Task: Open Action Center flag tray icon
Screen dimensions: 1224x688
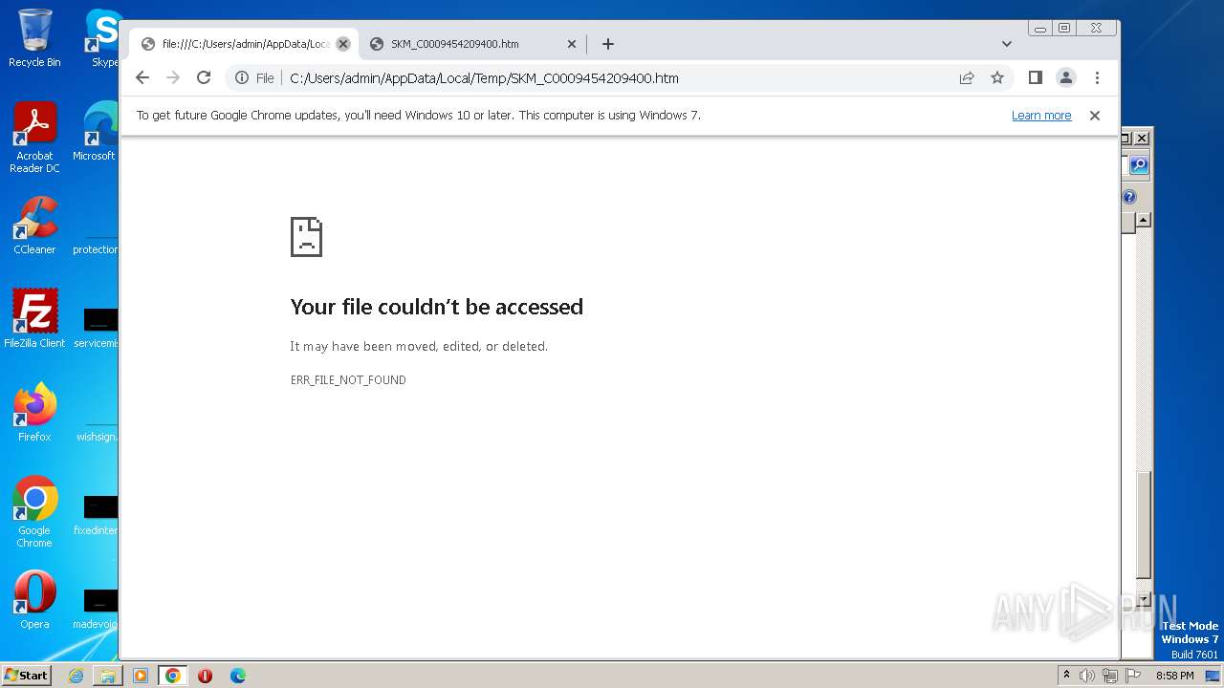Action: point(1133,676)
